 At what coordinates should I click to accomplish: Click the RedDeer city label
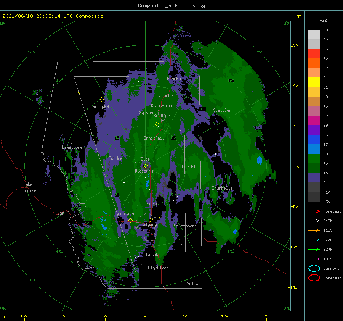pyautogui.click(x=162, y=116)
